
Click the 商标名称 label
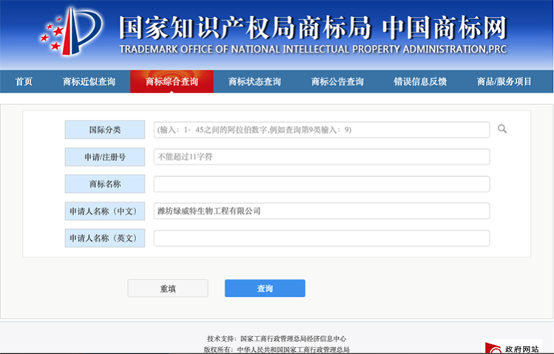pyautogui.click(x=105, y=184)
